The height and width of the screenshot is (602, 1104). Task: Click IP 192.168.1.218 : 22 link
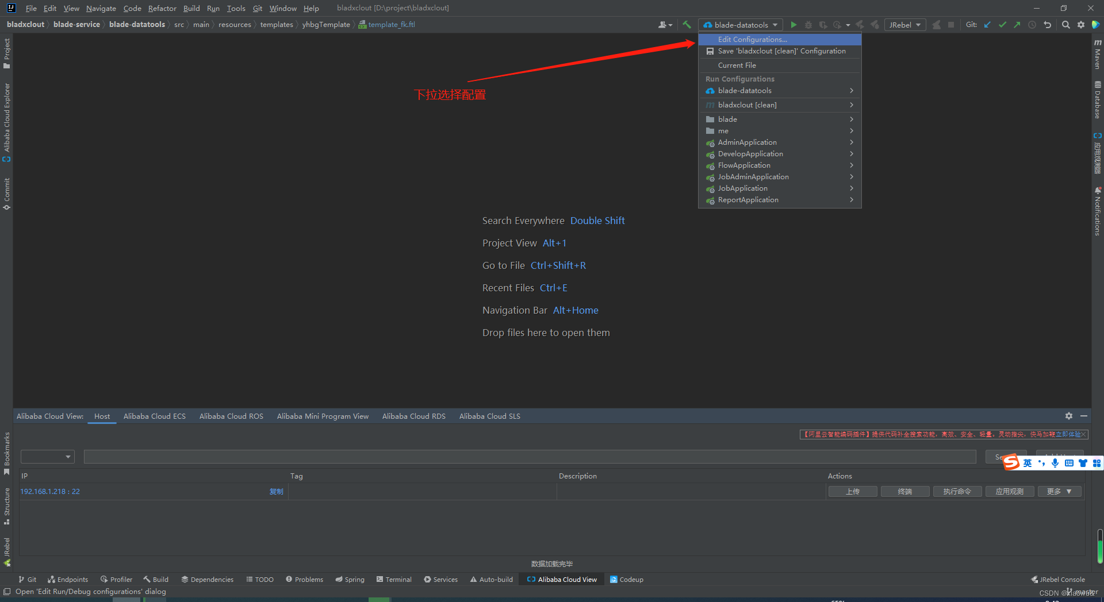[50, 492]
